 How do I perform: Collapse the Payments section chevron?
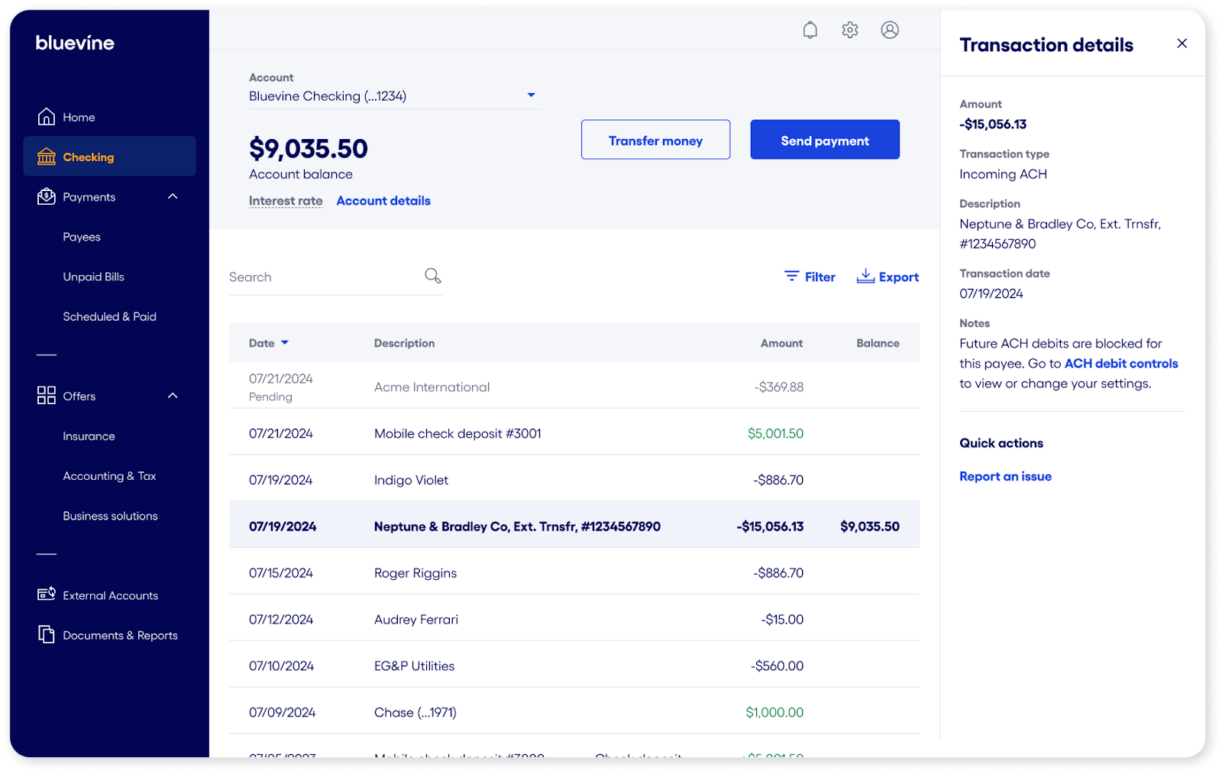(x=173, y=196)
